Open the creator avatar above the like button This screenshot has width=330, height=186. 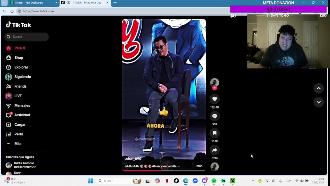(x=214, y=83)
